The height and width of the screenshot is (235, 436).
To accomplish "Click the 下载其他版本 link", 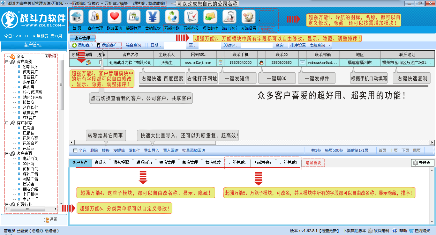I will (x=355, y=231).
